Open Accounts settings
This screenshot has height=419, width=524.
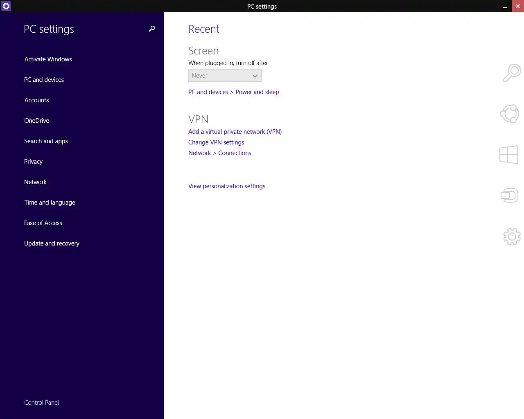pos(36,100)
